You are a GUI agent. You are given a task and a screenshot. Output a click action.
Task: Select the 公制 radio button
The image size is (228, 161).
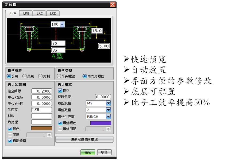[9, 76]
